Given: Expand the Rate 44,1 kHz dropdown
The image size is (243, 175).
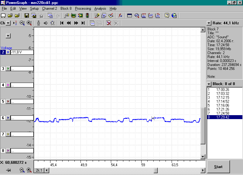Looking at the screenshot, I should 209,23.
